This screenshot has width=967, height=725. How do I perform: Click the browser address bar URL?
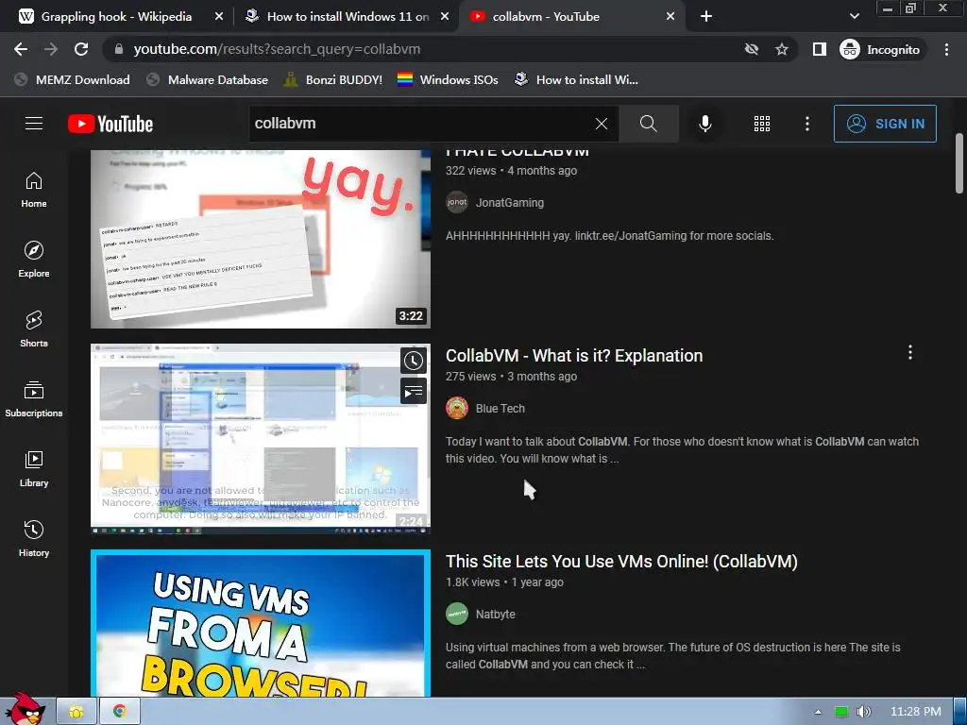(277, 49)
